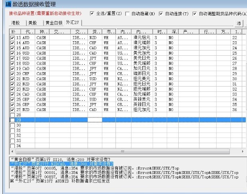247x194 pixels.
Task: Toggle the 自动连接(T) checkbox
Action: (161, 14)
